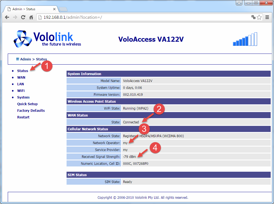This screenshot has height=204, width=274.
Task: Click WiFi State value Running (WPA2)
Action: (136, 108)
